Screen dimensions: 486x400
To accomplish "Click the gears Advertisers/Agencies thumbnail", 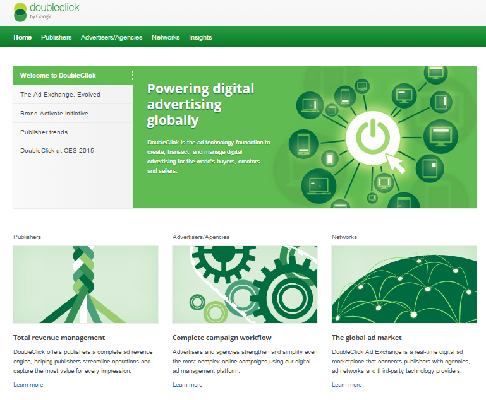I will click(245, 284).
